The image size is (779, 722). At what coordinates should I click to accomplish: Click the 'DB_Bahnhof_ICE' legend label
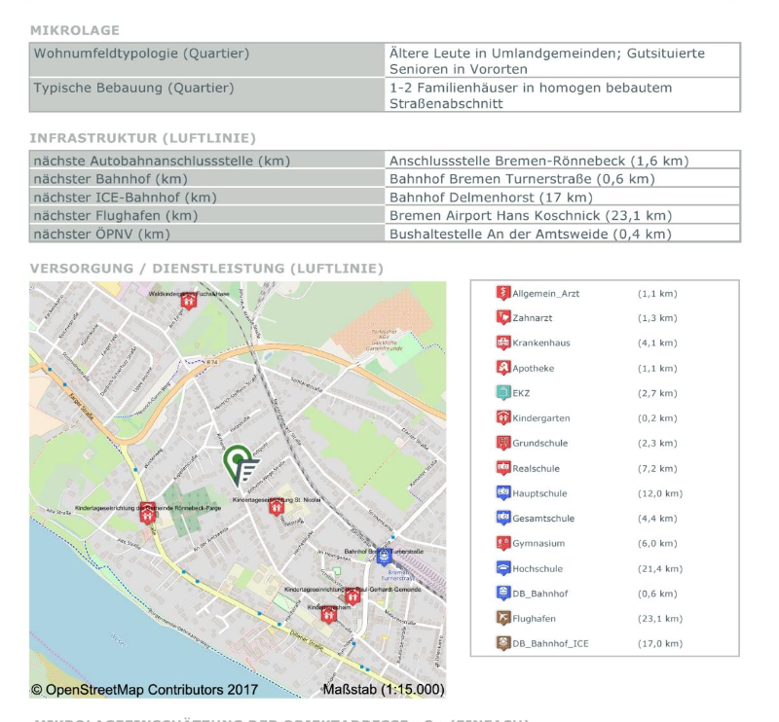coord(550,643)
